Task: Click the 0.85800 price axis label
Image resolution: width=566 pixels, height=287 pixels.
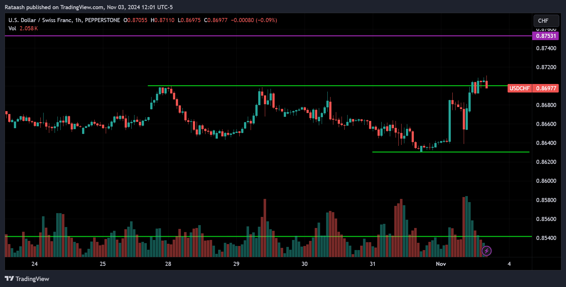Action: coord(546,200)
